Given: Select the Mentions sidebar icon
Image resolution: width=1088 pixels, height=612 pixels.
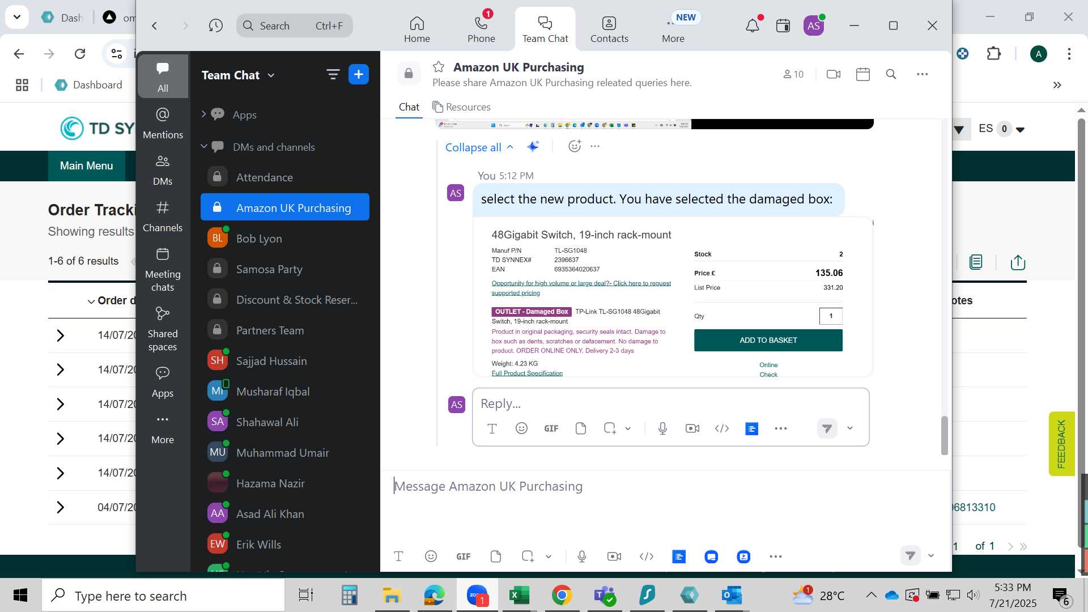Looking at the screenshot, I should coord(163,123).
